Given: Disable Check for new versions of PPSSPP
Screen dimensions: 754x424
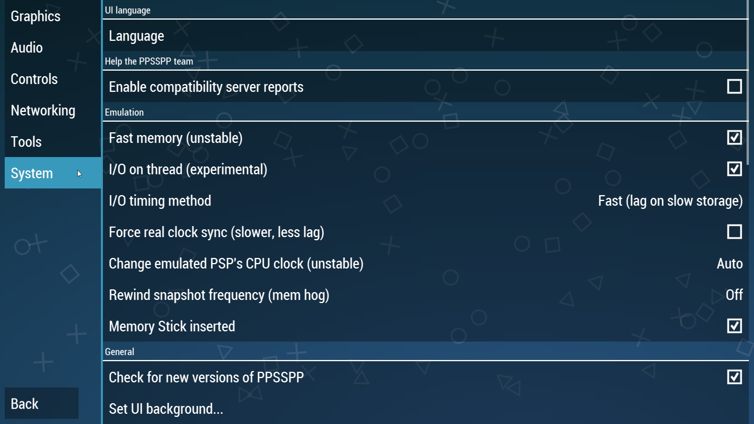Looking at the screenshot, I should coord(734,377).
